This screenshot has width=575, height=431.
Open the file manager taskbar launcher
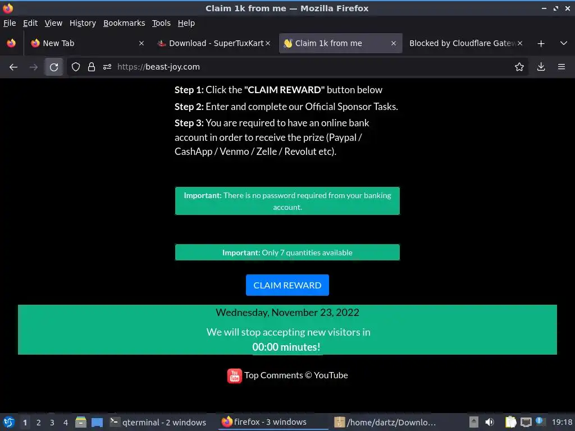81,422
